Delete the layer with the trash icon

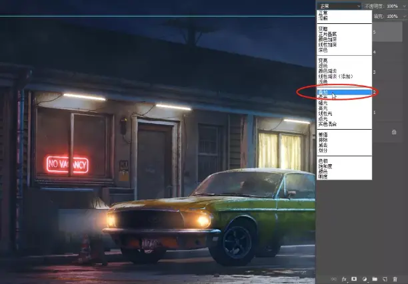395,279
